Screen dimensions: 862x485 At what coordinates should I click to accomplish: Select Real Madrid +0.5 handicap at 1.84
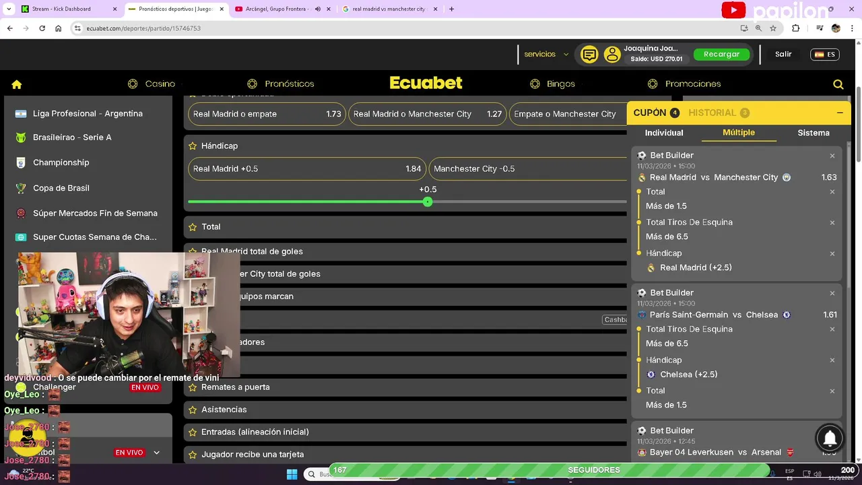pos(306,169)
